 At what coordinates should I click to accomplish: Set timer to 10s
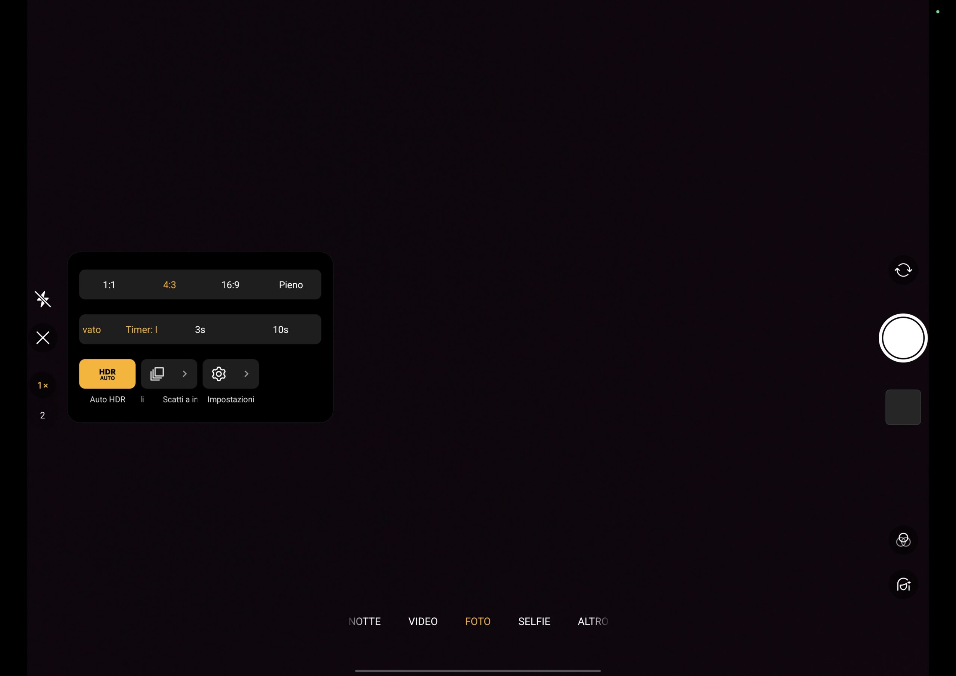280,330
